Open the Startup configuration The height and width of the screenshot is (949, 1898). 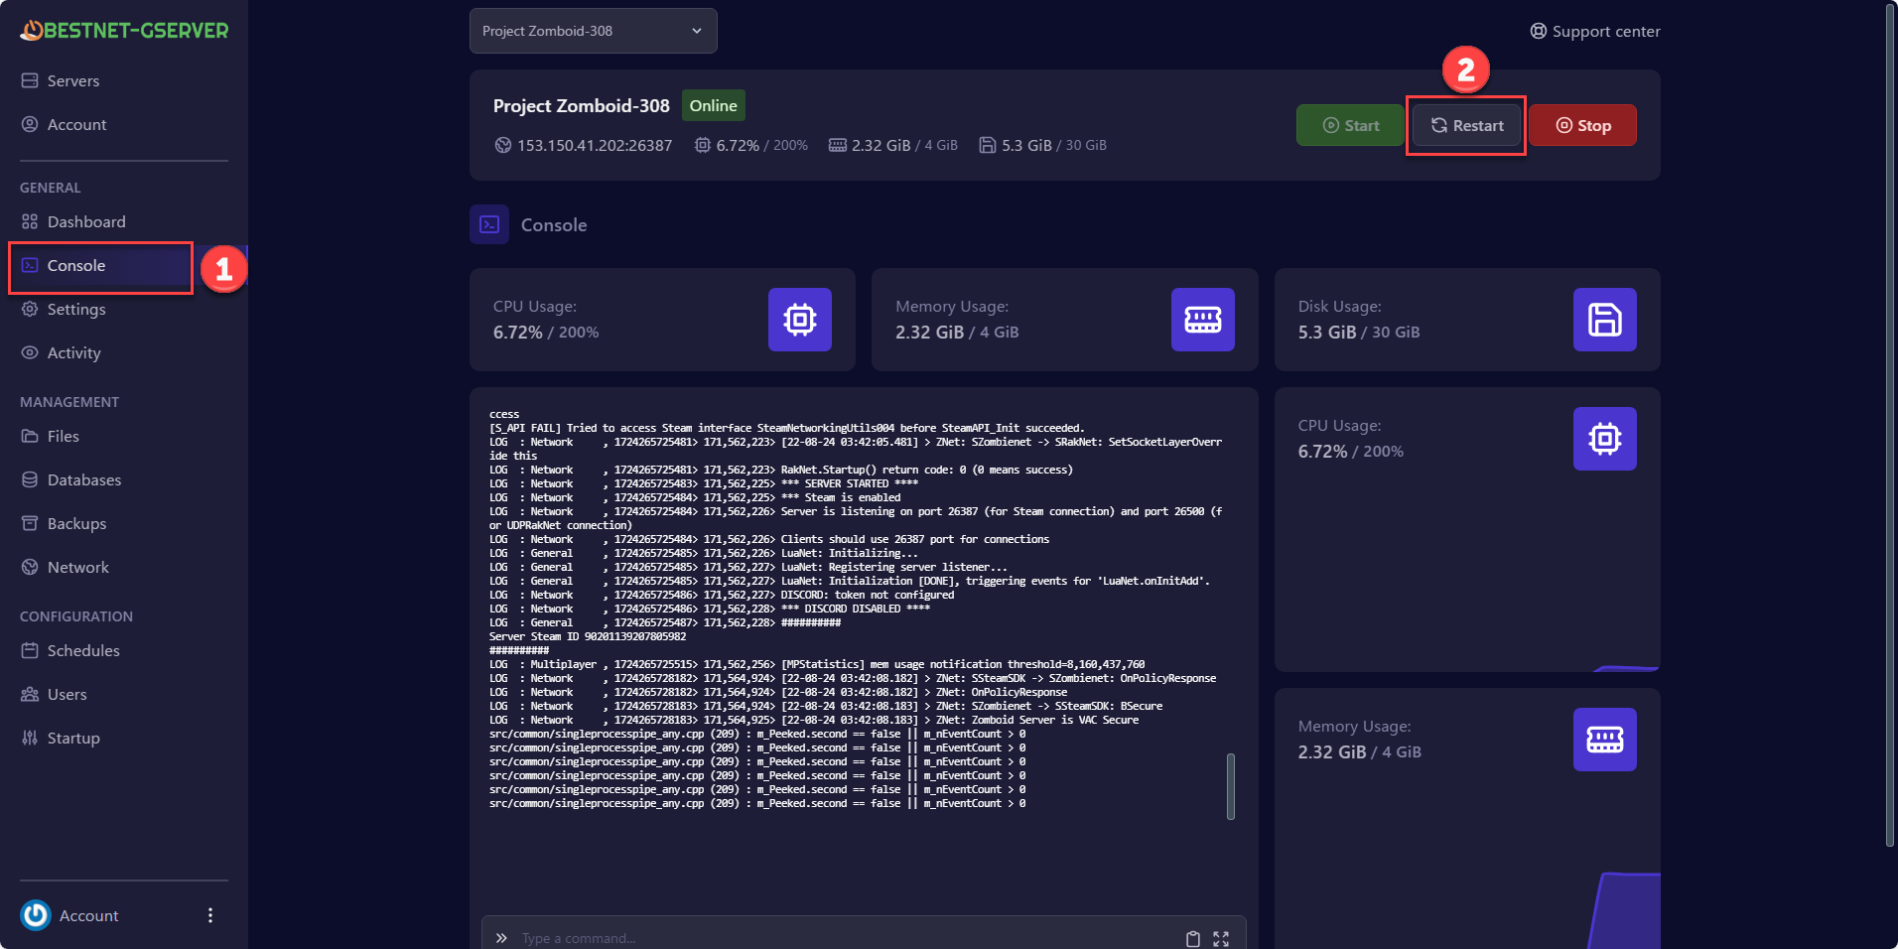pos(73,738)
